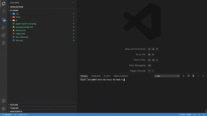Image resolution: width=207 pixels, height=116 pixels.
Task: Click the index.html file icon
Action: 14,34
